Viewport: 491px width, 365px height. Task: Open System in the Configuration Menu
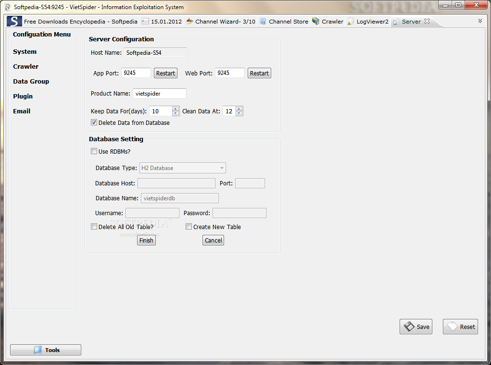(25, 51)
